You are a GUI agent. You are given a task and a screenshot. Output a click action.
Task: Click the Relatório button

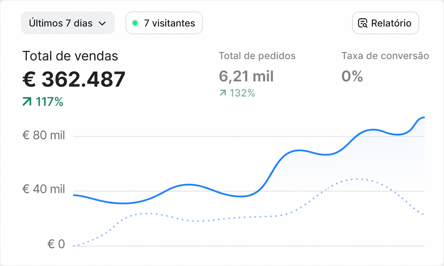click(385, 23)
